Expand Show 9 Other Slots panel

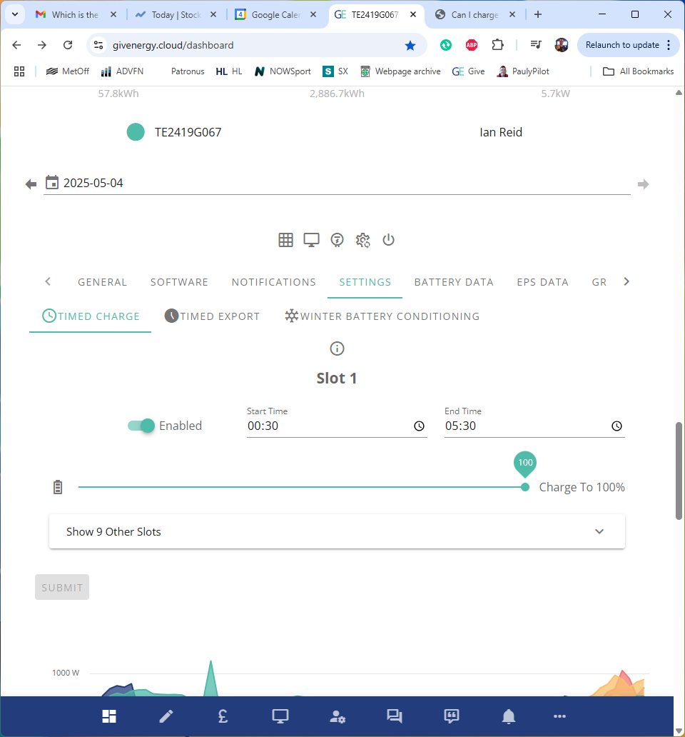pyautogui.click(x=337, y=531)
